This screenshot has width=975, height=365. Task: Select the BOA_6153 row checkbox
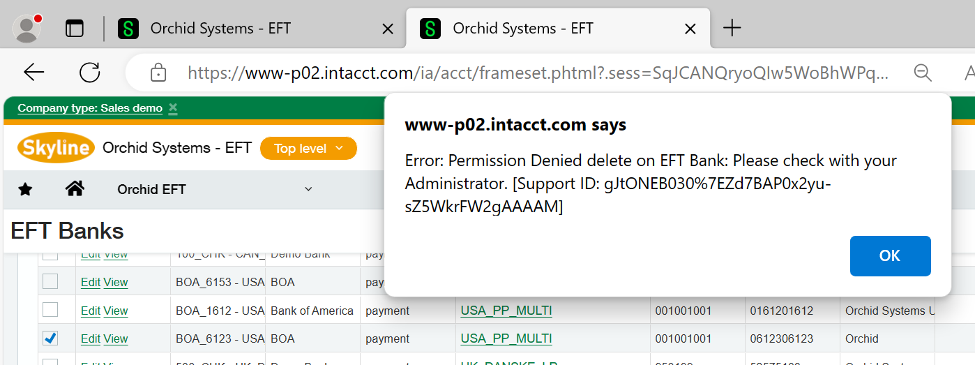tap(50, 281)
